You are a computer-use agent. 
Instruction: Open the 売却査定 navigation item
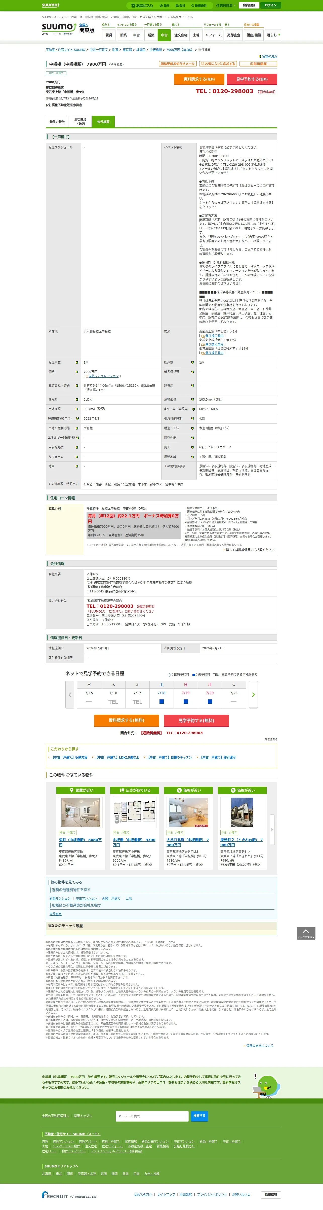233,35
